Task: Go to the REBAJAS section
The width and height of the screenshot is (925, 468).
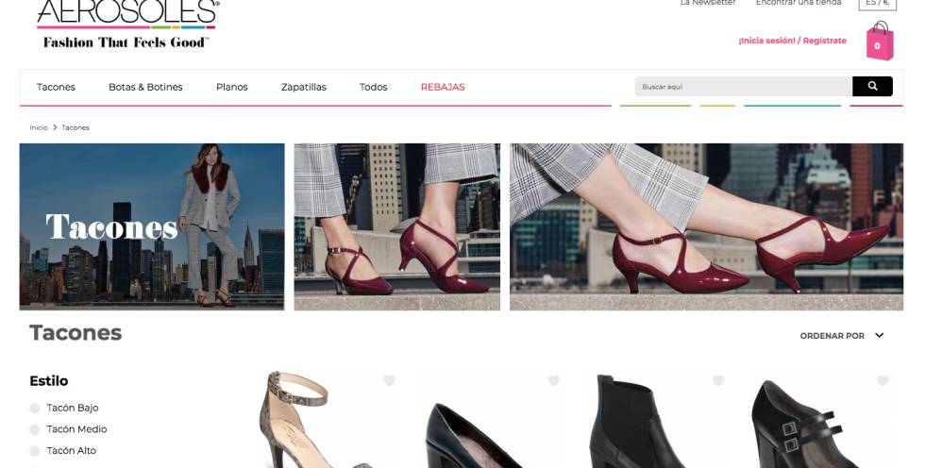Action: pos(443,87)
